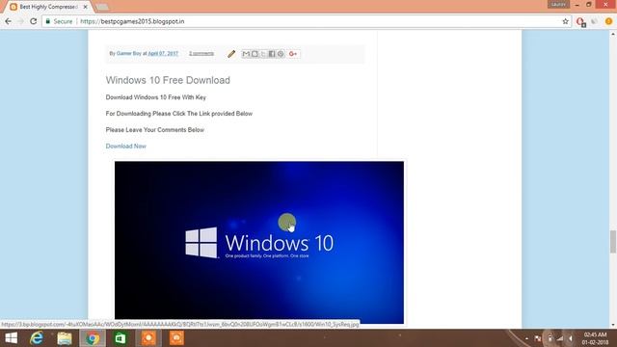Open the taskbar clock and date
The width and height of the screenshot is (617, 347).
coord(595,338)
